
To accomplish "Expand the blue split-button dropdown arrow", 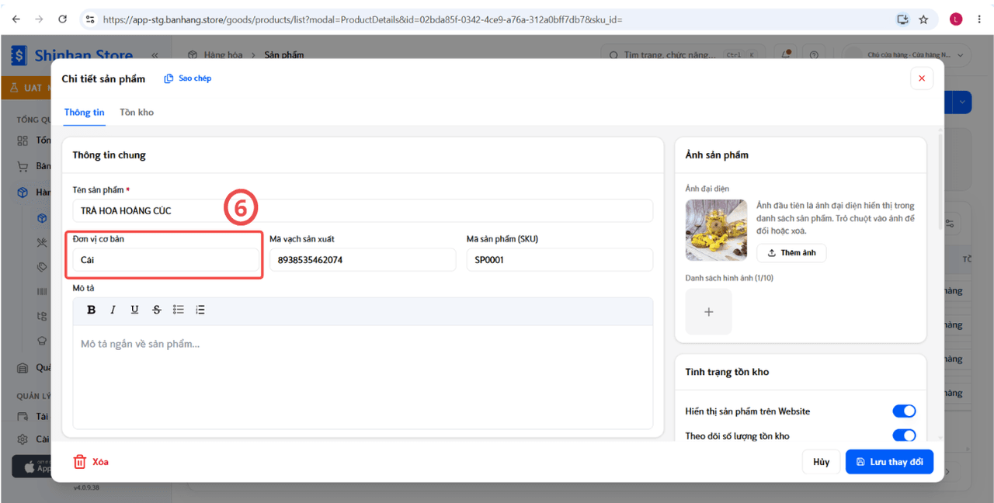I will (963, 102).
